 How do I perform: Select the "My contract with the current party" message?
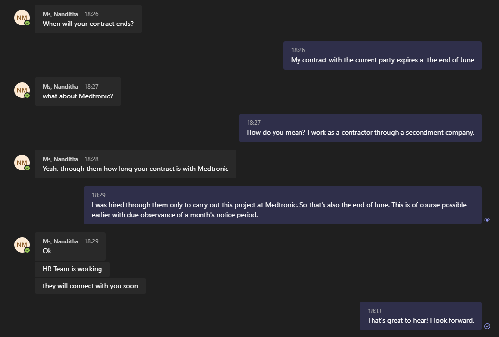click(382, 60)
